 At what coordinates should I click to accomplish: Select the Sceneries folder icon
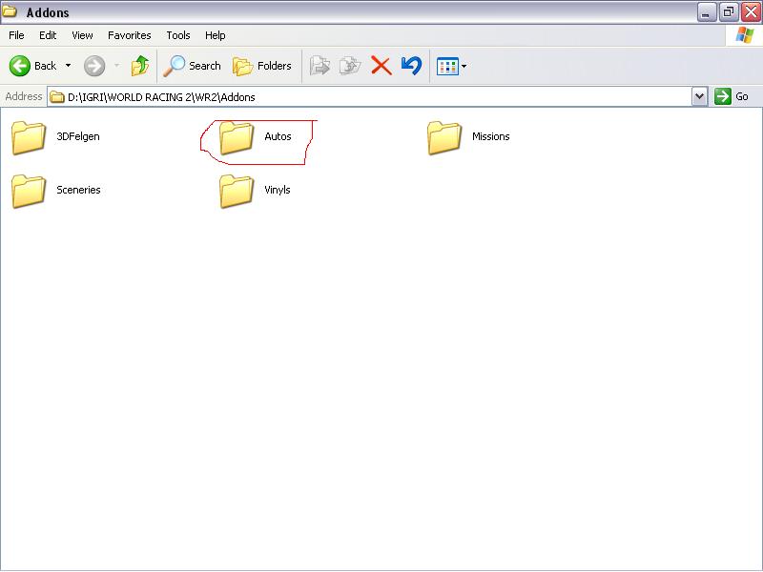tap(29, 191)
